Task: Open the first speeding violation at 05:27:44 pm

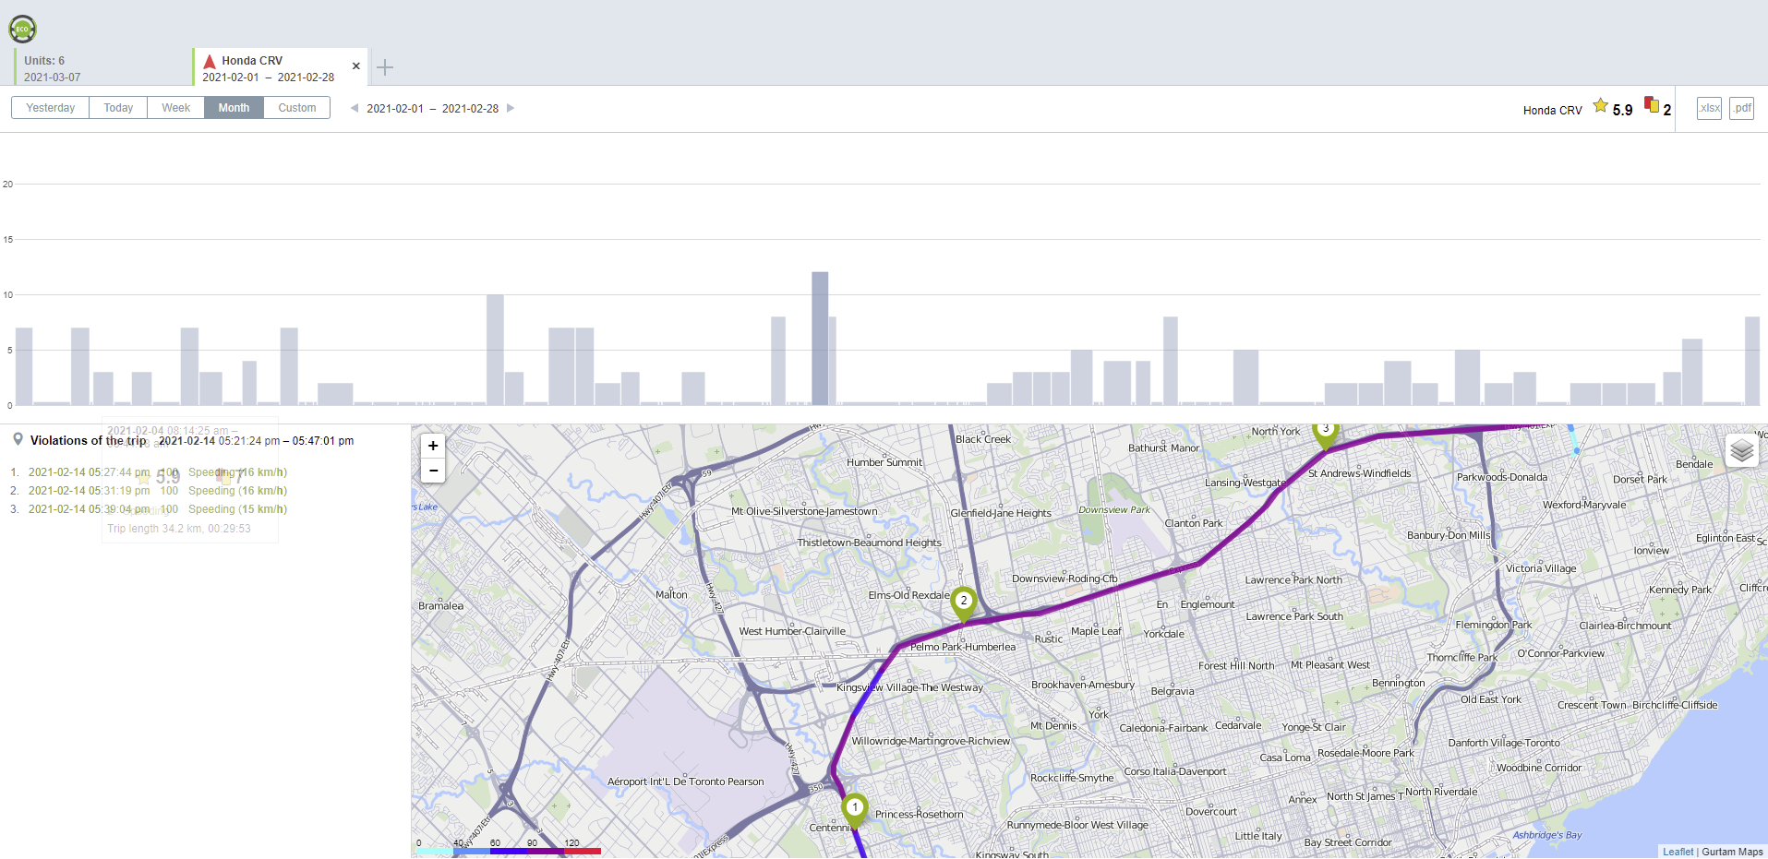Action: (x=89, y=472)
